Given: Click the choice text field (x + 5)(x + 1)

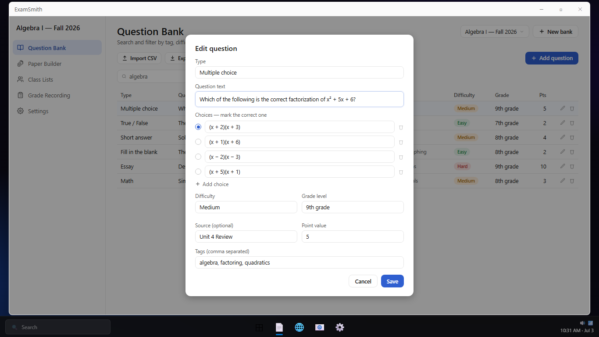Looking at the screenshot, I should [x=299, y=172].
